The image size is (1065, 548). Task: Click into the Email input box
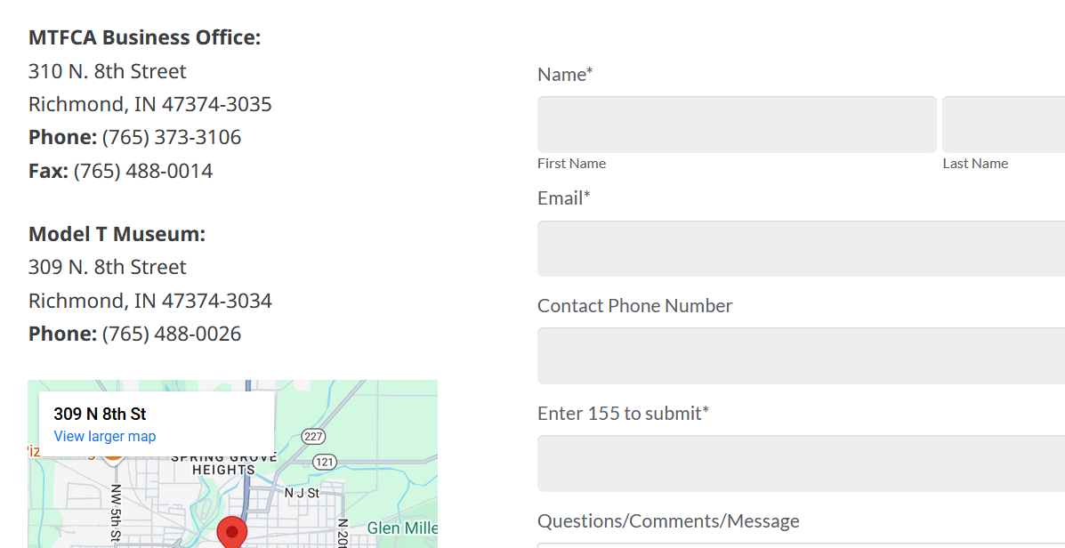(x=801, y=248)
